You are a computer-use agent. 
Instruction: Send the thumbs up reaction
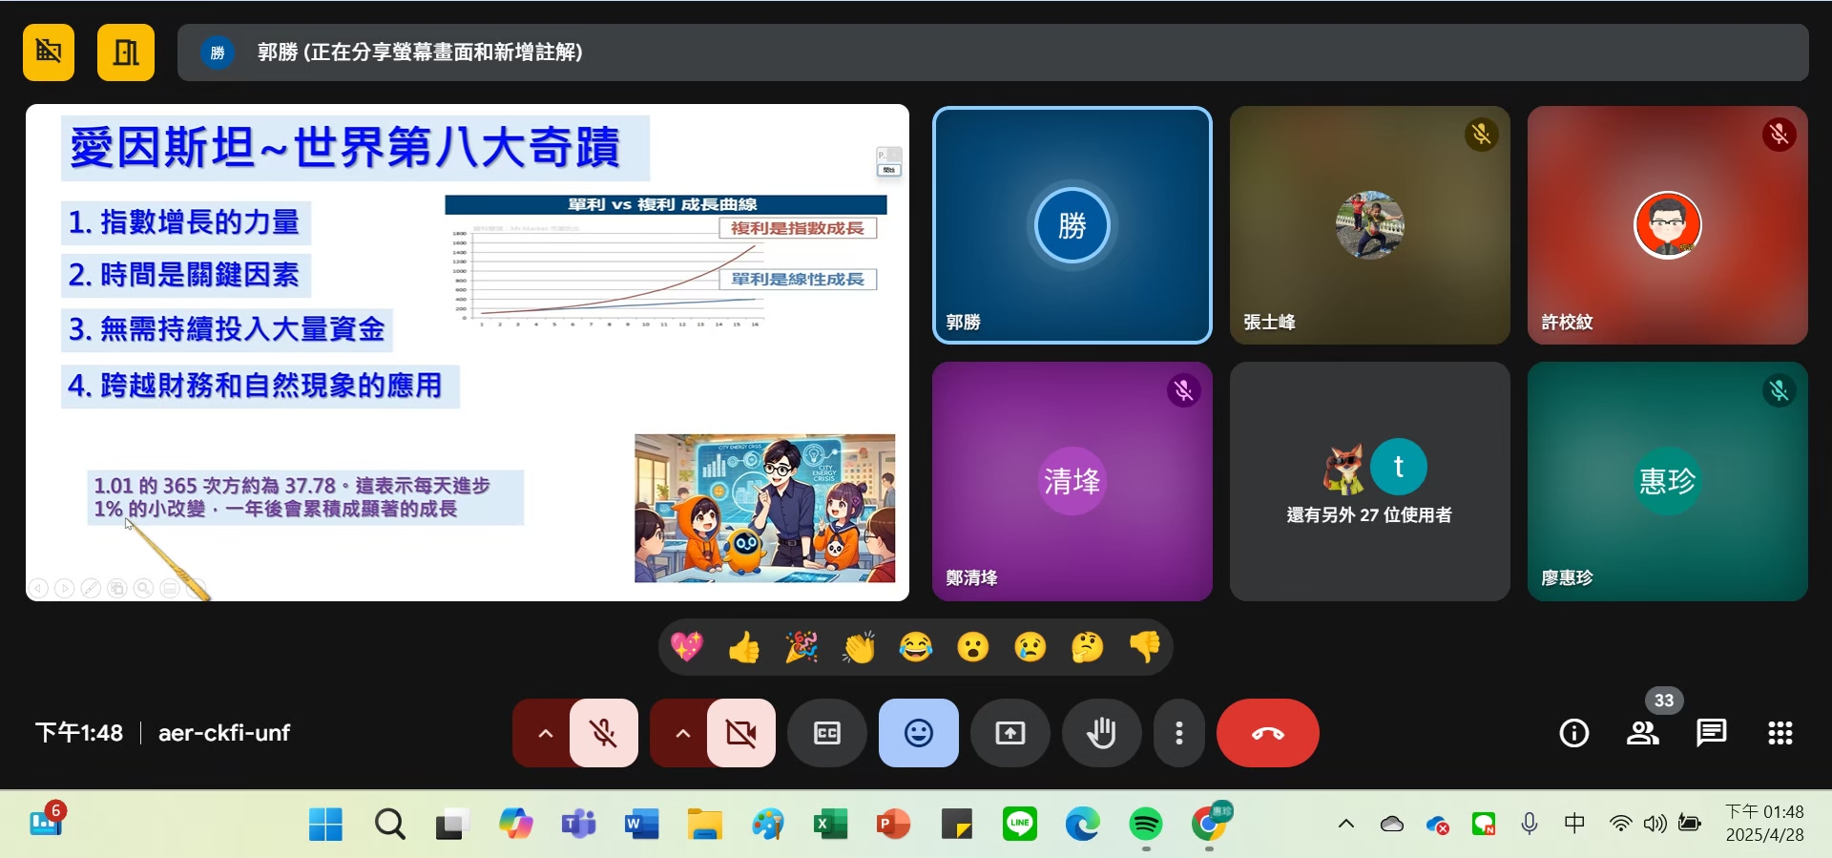(x=744, y=648)
